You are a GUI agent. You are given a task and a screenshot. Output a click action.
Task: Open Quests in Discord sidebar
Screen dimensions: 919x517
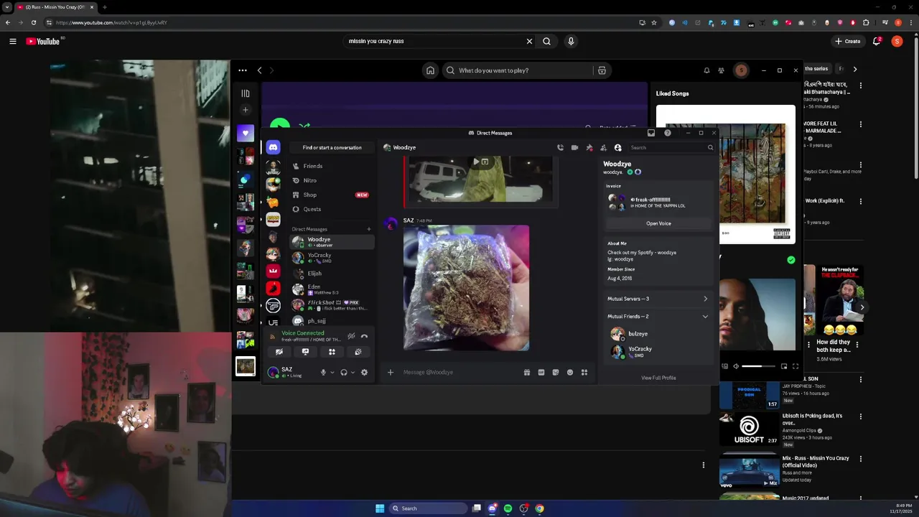[x=332, y=209]
